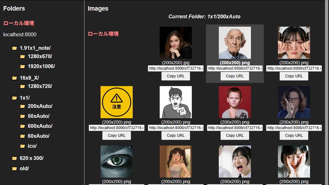Viewport: 329px width, 185px height.
Task: Click the folder icon next to old/
Action: point(14,169)
